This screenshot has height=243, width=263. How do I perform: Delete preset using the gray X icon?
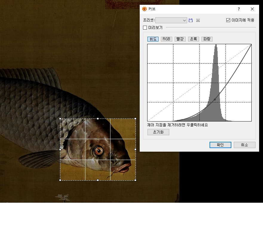198,20
